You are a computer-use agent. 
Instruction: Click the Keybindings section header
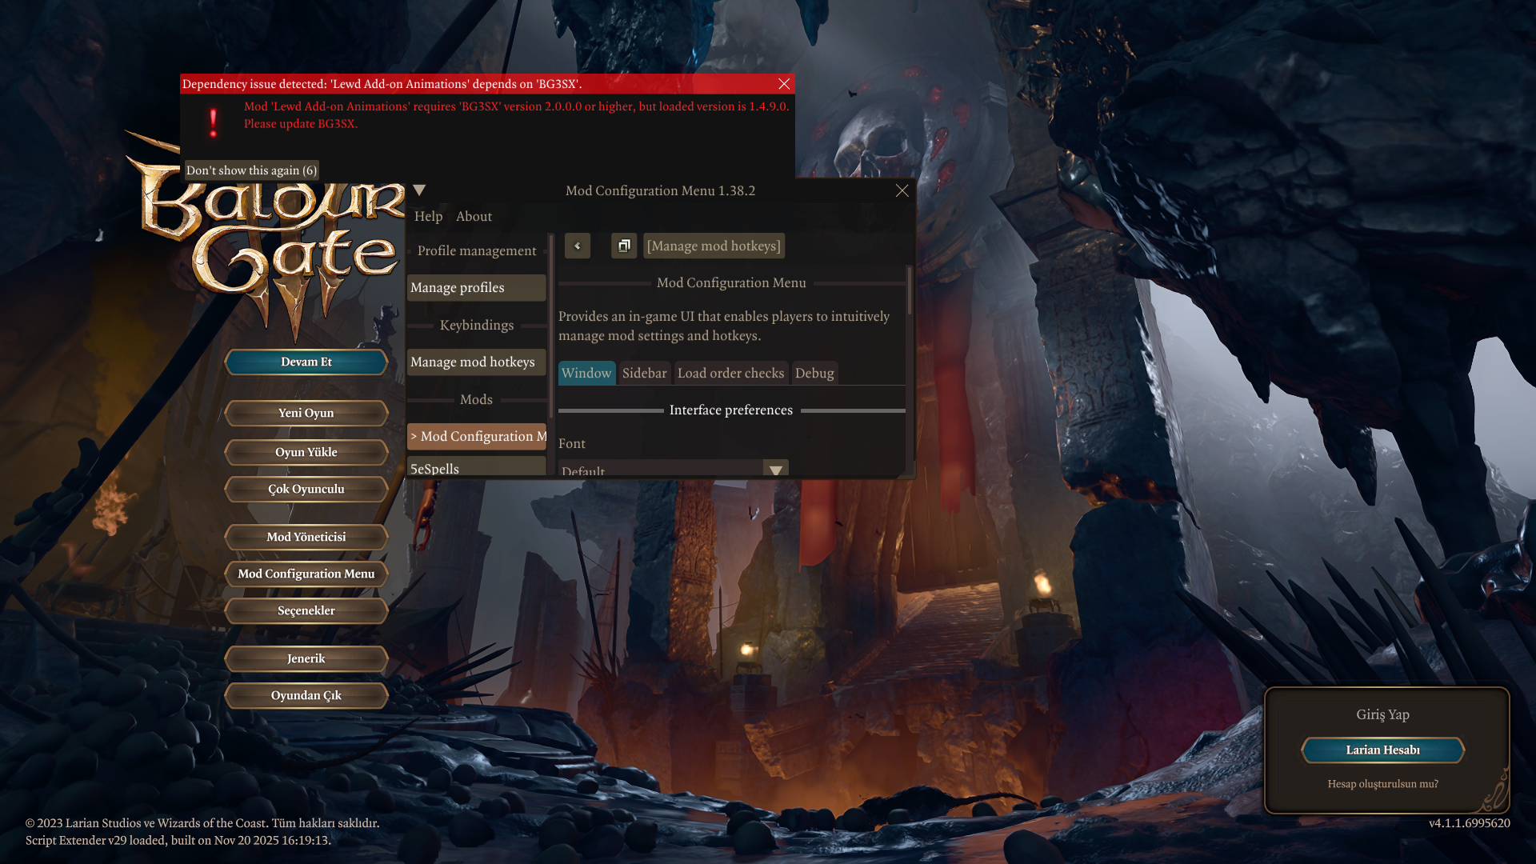477,325
